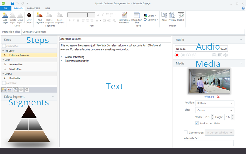The image size is (246, 154).
Task: Open the Size dropdown set to Custom
Action: (x=214, y=110)
